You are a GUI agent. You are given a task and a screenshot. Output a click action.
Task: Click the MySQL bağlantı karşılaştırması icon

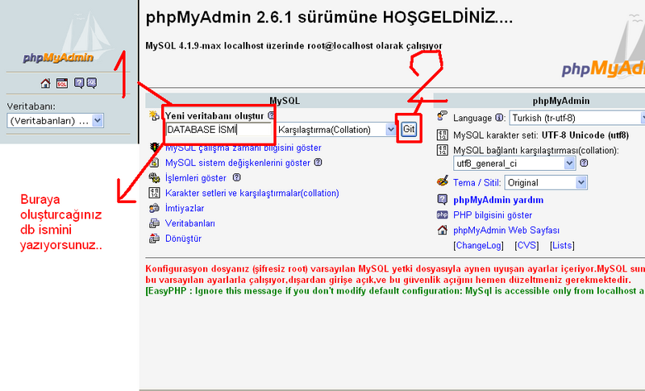point(442,150)
